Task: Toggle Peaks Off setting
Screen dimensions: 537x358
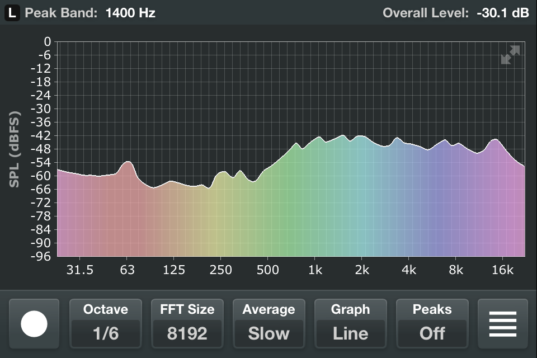Action: click(x=432, y=324)
